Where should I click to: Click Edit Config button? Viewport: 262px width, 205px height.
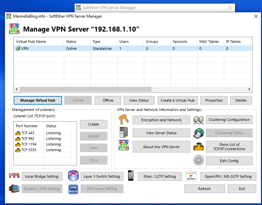(x=229, y=161)
